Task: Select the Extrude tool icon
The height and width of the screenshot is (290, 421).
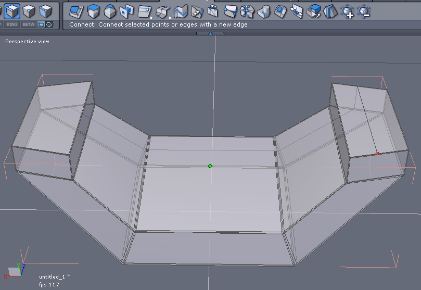Action: [x=94, y=12]
